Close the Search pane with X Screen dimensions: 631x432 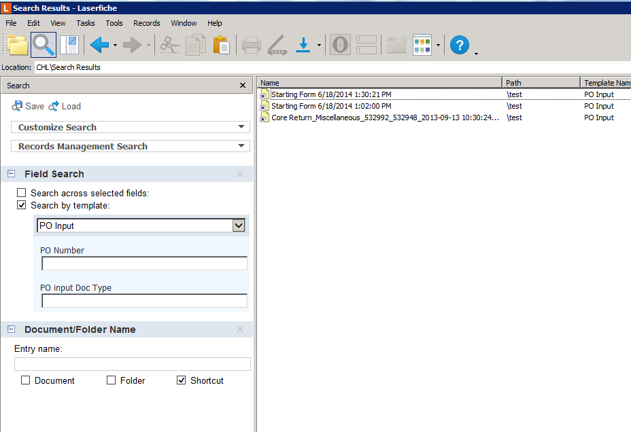click(x=243, y=85)
